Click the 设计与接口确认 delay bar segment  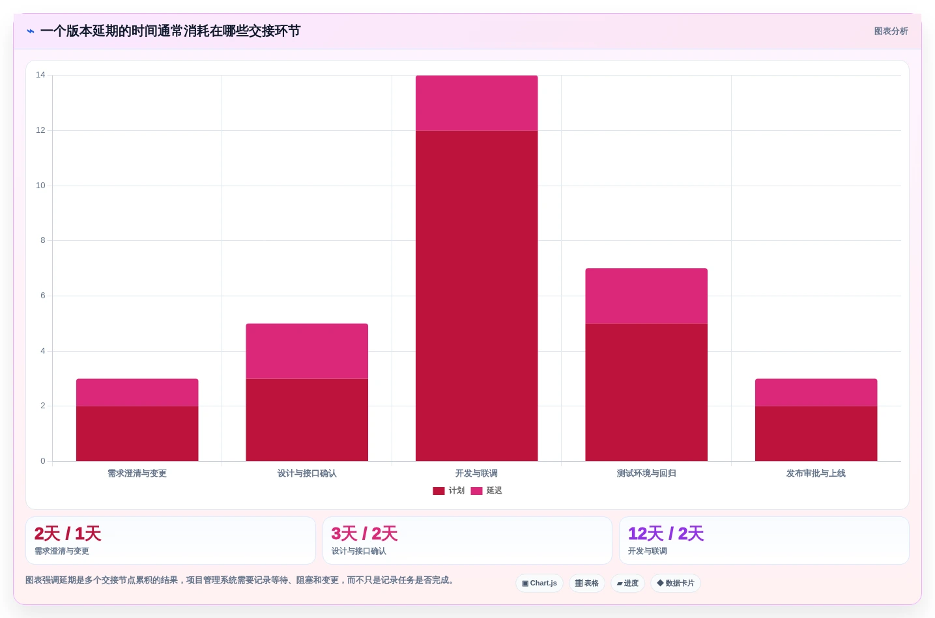(307, 351)
